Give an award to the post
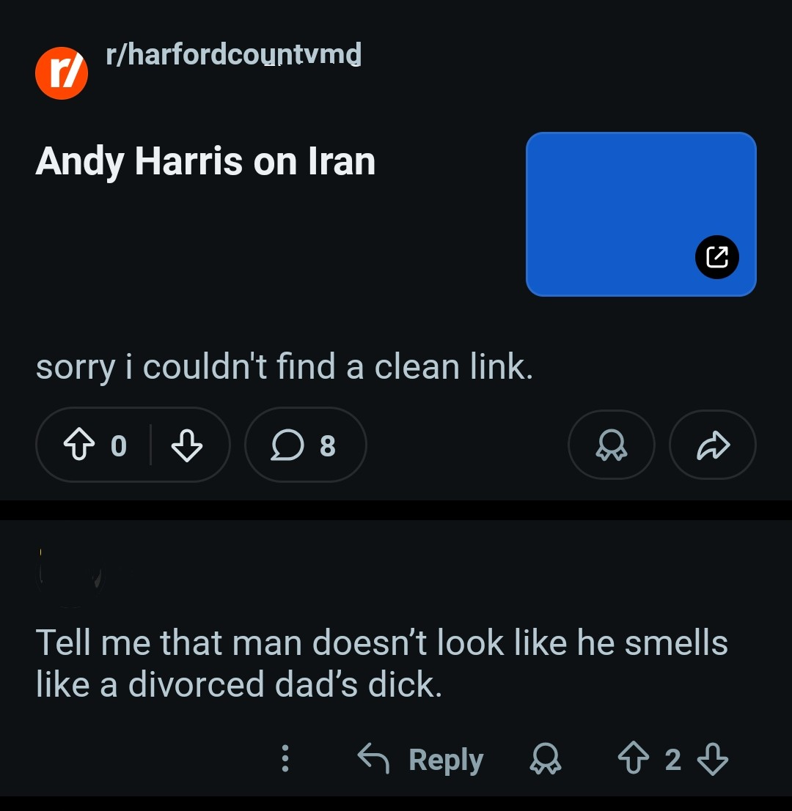792x811 pixels. (x=611, y=445)
